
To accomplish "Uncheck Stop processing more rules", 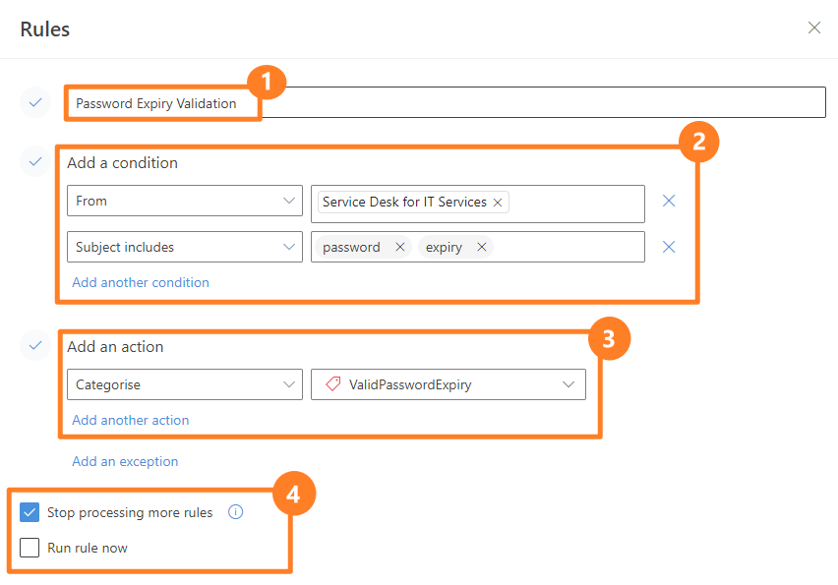I will [x=30, y=512].
